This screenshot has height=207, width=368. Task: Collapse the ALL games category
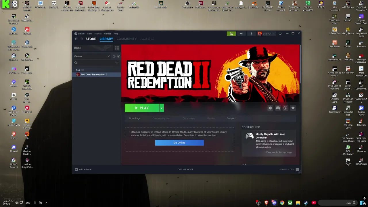pos(78,70)
